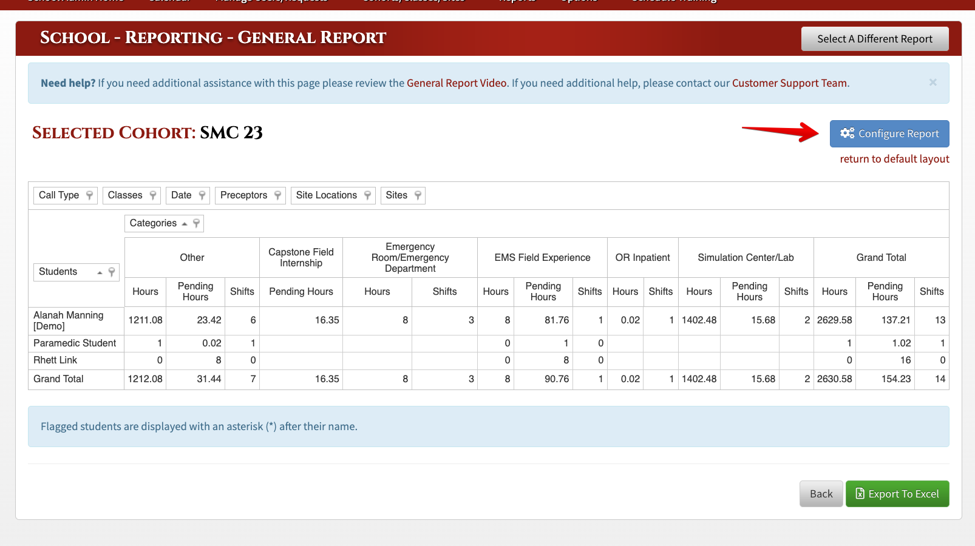
Task: Open the Call Type filter field
Action: pyautogui.click(x=66, y=195)
